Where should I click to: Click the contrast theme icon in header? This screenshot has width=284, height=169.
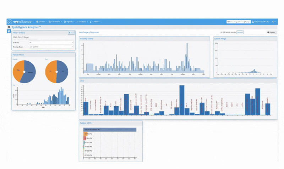click(273, 22)
